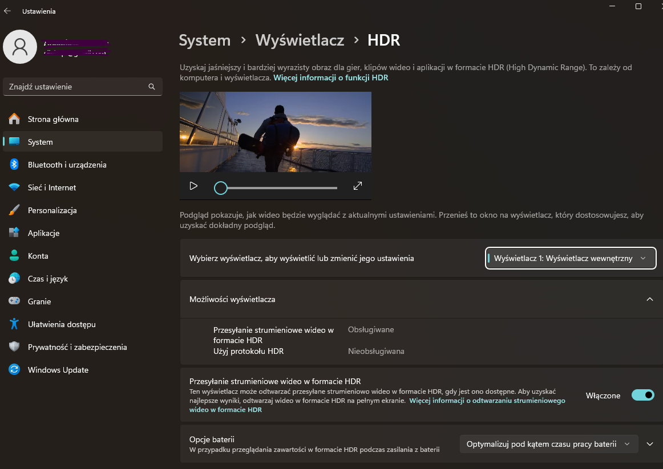Image resolution: width=663 pixels, height=469 pixels.
Task: Expand the HDR preview video to fullscreen
Action: pyautogui.click(x=358, y=186)
